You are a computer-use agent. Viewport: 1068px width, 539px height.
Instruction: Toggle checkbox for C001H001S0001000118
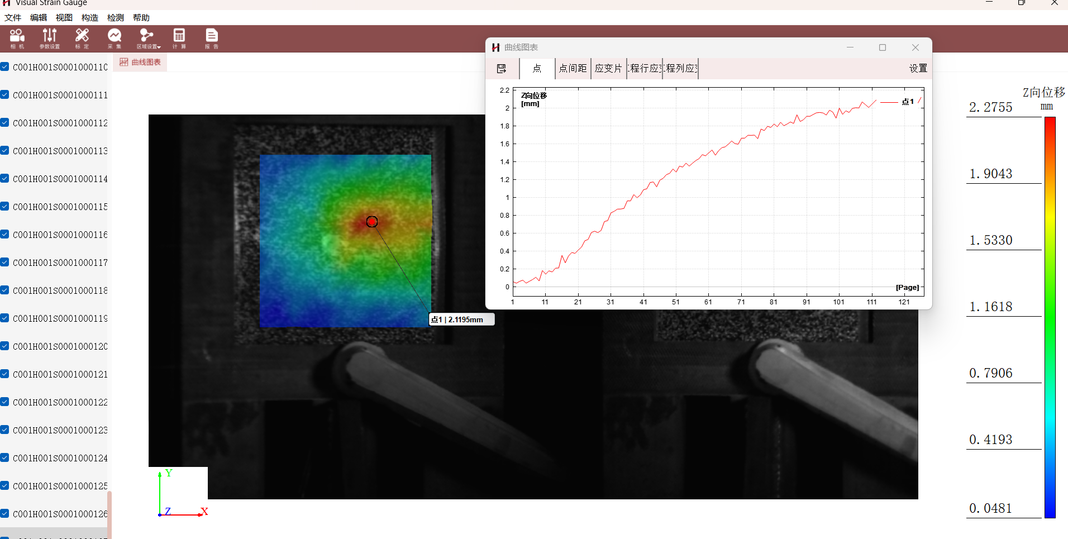point(4,290)
